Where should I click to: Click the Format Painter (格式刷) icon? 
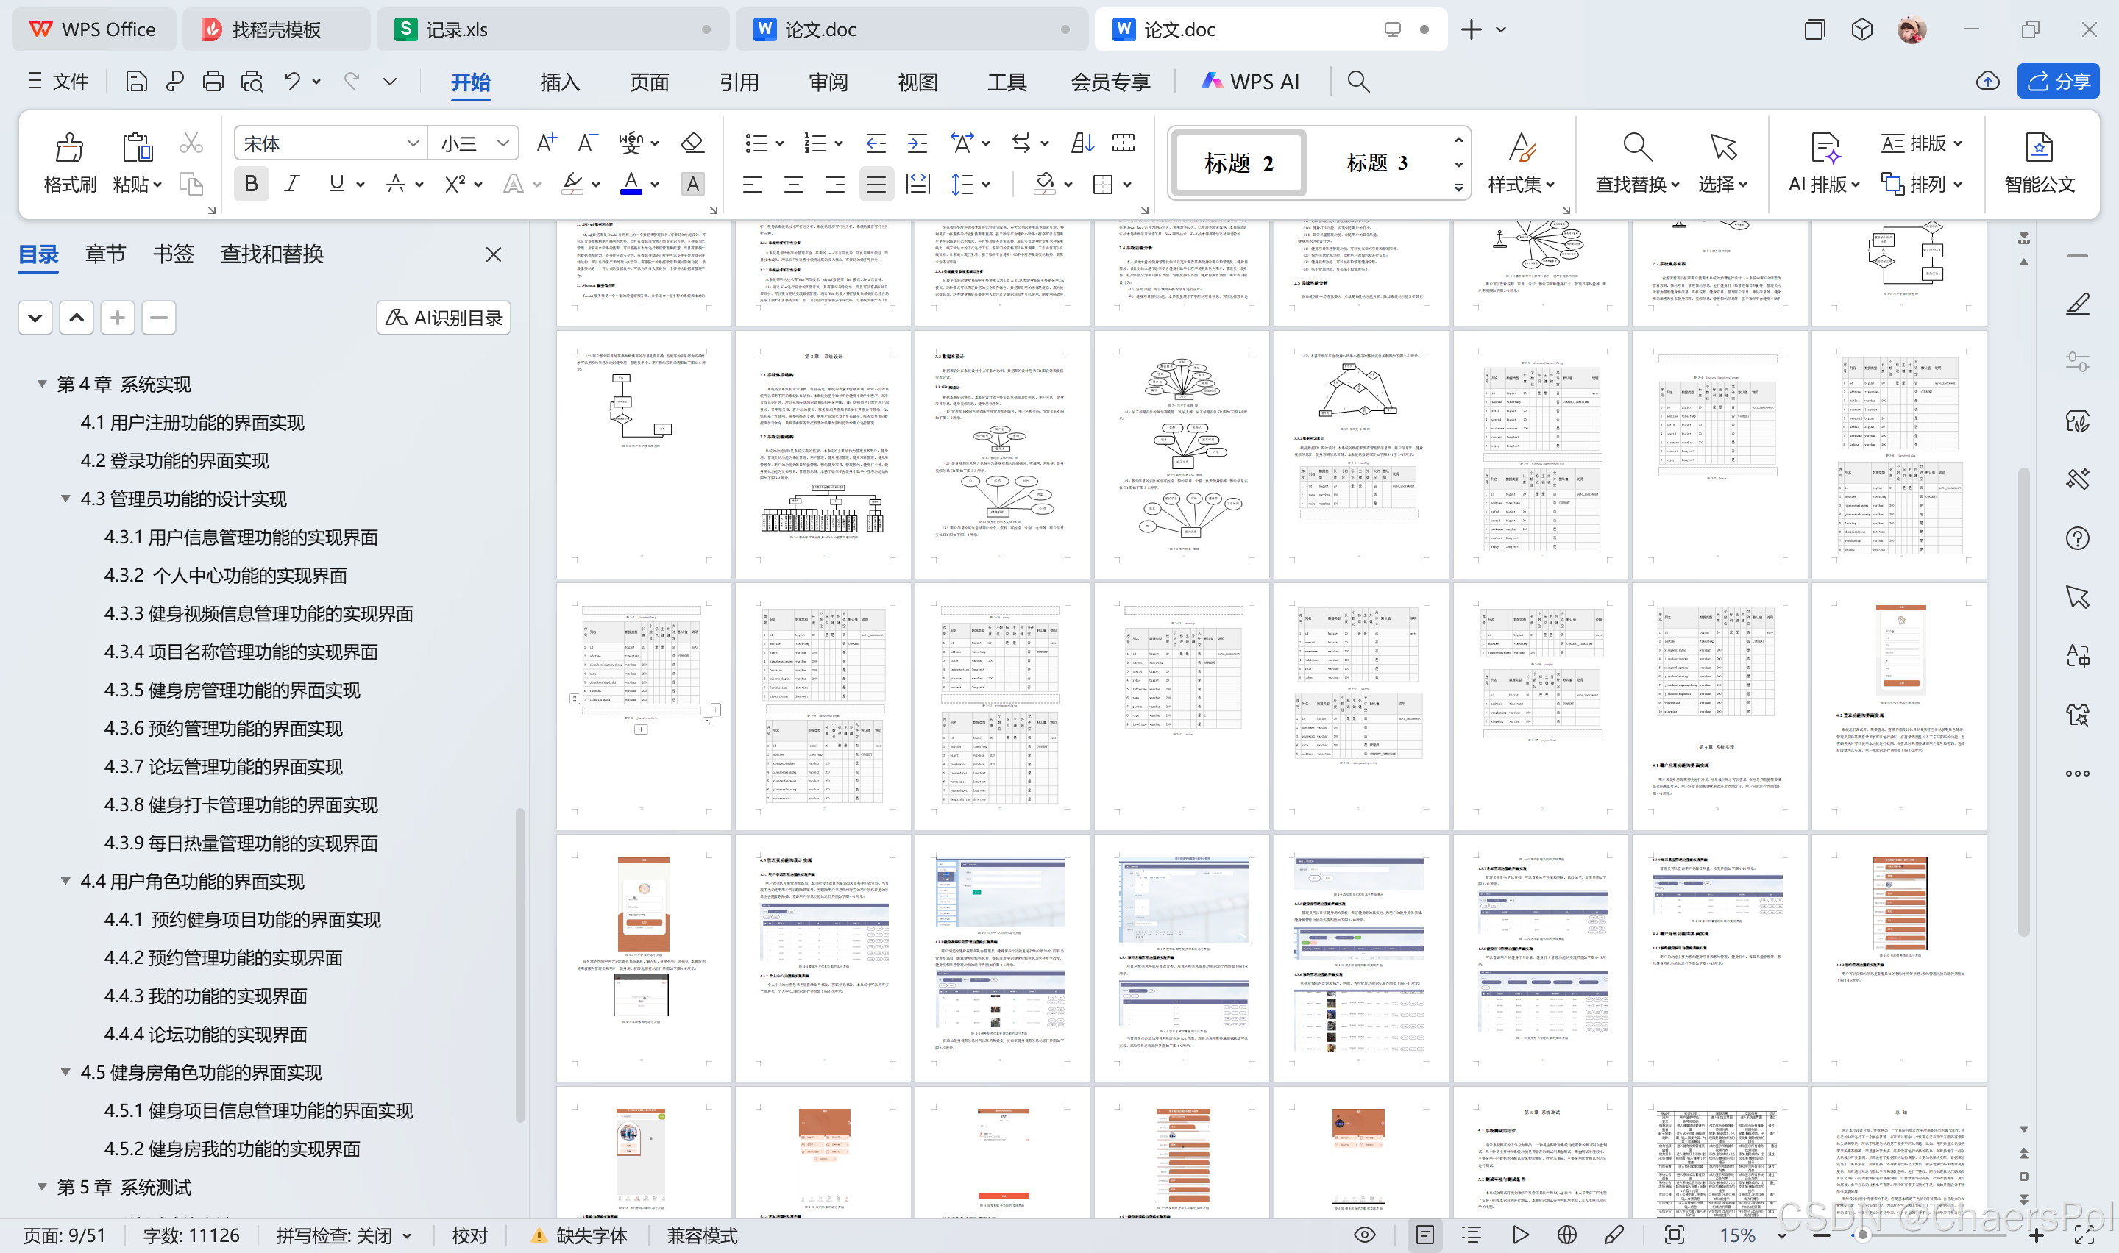[x=69, y=147]
